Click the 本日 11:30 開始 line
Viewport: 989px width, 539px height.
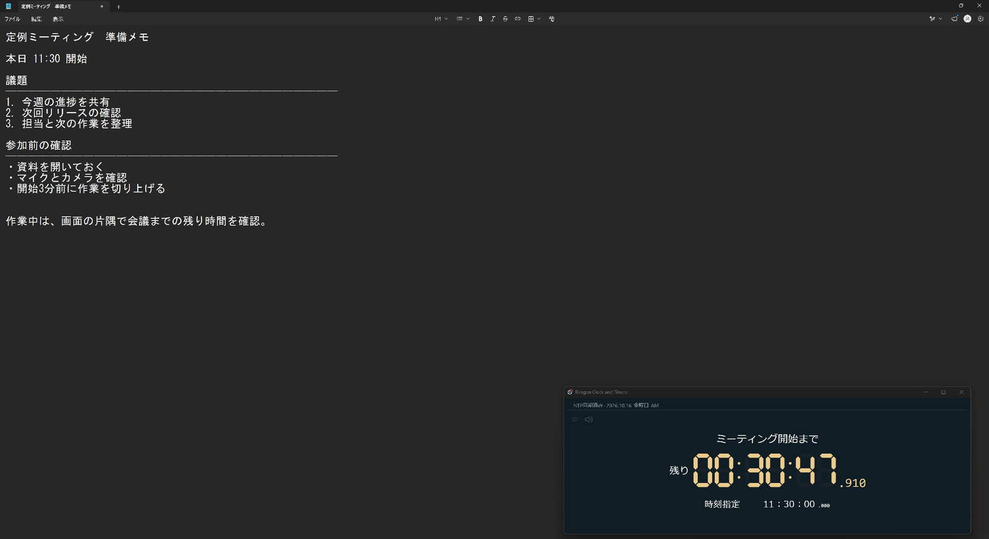coord(46,59)
